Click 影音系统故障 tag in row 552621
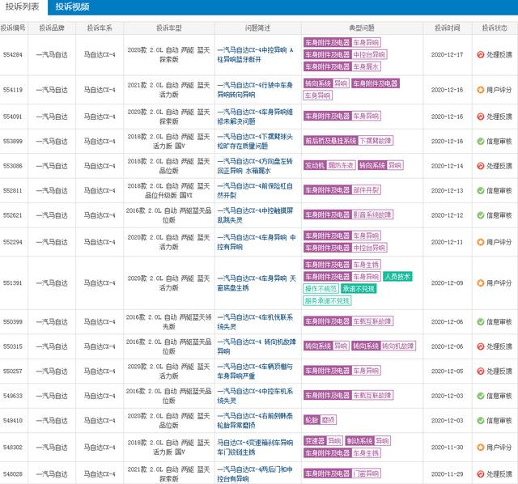The image size is (518, 484). point(372,214)
